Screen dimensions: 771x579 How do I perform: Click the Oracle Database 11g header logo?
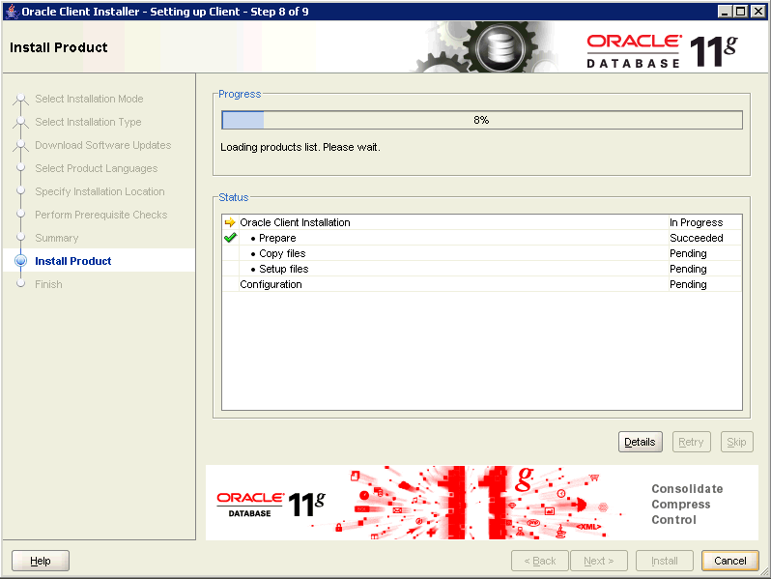tap(661, 49)
